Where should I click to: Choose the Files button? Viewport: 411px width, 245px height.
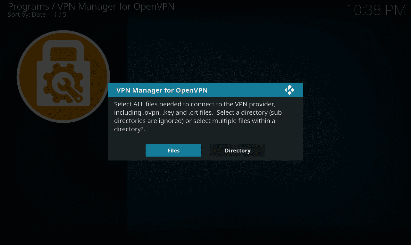(x=173, y=151)
